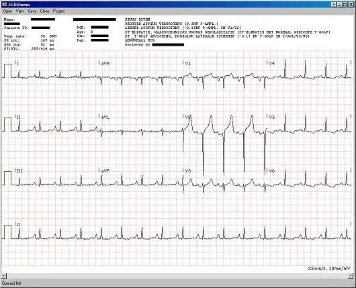Image resolution: width=356 pixels, height=288 pixels.
Task: Click the "Age:" label
Action: click(x=81, y=32)
